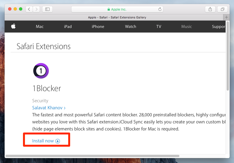Click the Apple logo in navigation
The width and height of the screenshot is (234, 163).
pyautogui.click(x=13, y=26)
